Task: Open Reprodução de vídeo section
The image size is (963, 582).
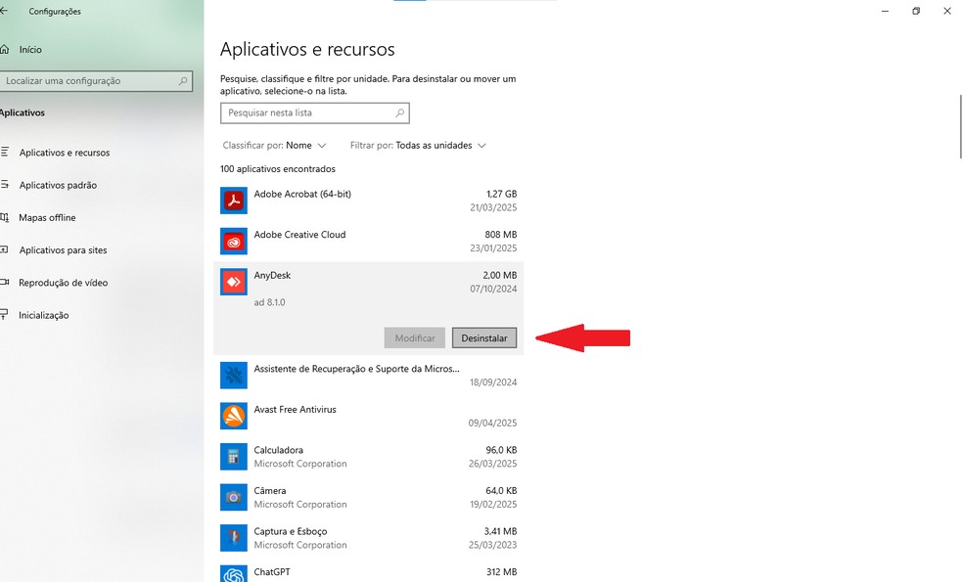Action: click(x=64, y=283)
